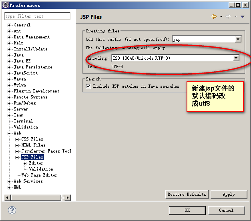Click the forward navigation arrow icon

[228, 16]
